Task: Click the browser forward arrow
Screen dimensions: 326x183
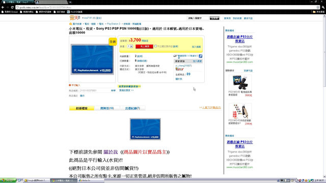Action: [x=8, y=7]
